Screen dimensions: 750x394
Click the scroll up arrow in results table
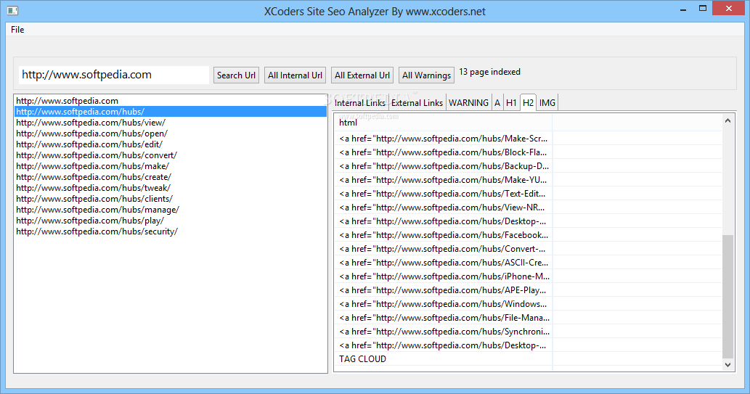[727, 121]
